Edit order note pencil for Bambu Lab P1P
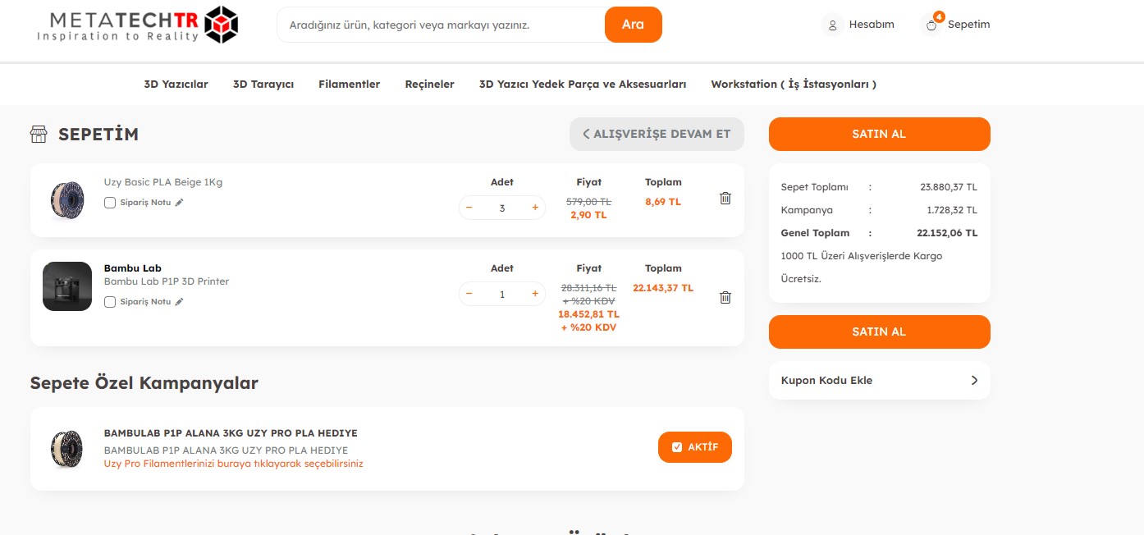The image size is (1144, 535). coord(180,302)
